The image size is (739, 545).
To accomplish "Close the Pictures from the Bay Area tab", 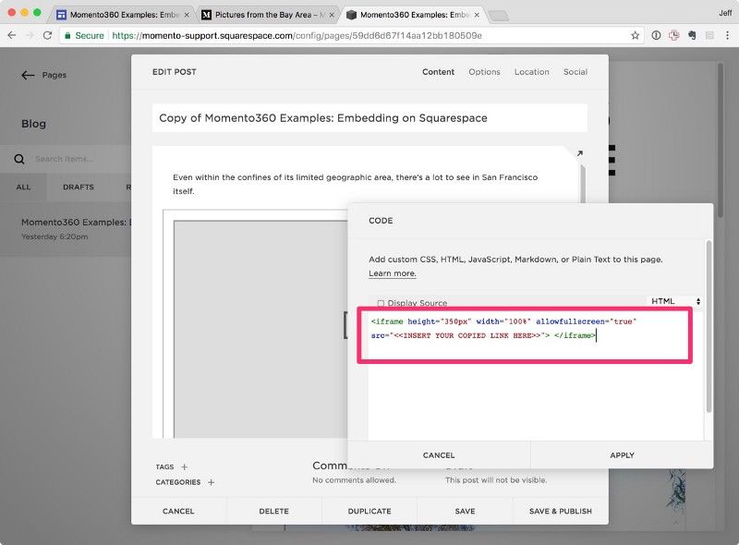I will click(332, 15).
